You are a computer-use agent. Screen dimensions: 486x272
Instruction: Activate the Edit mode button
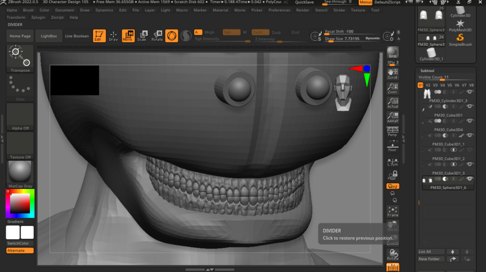99,36
